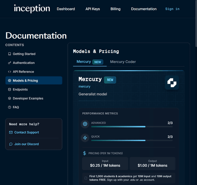Click the Models & Pricing sidebar icon
Viewport: 197px width, 185px height.
tap(9, 81)
